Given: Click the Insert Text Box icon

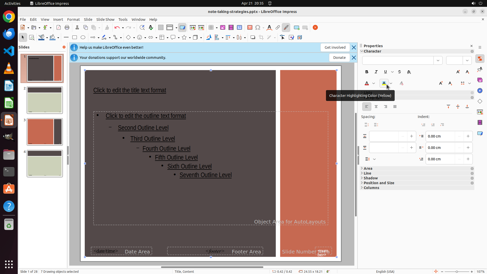Looking at the screenshot, I should point(250,28).
